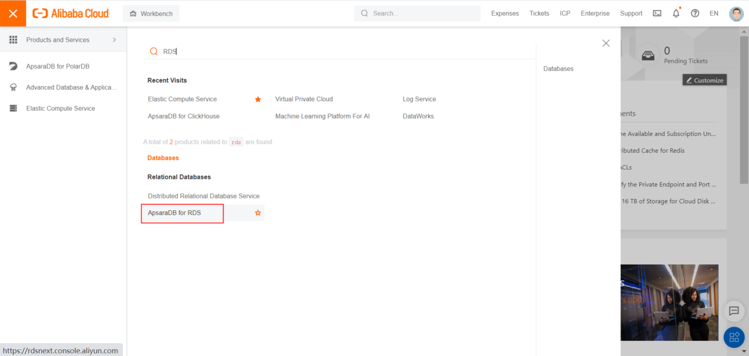Select the orange Databases category heading
The width and height of the screenshot is (749, 356).
tap(163, 158)
